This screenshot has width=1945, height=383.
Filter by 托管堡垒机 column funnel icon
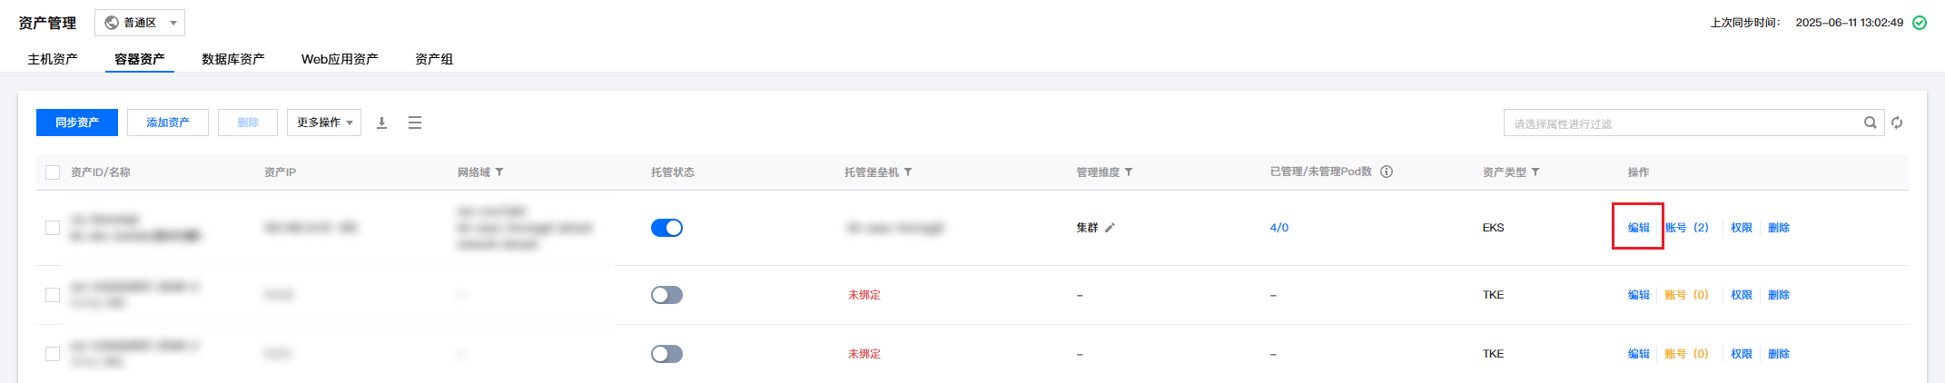tap(908, 172)
